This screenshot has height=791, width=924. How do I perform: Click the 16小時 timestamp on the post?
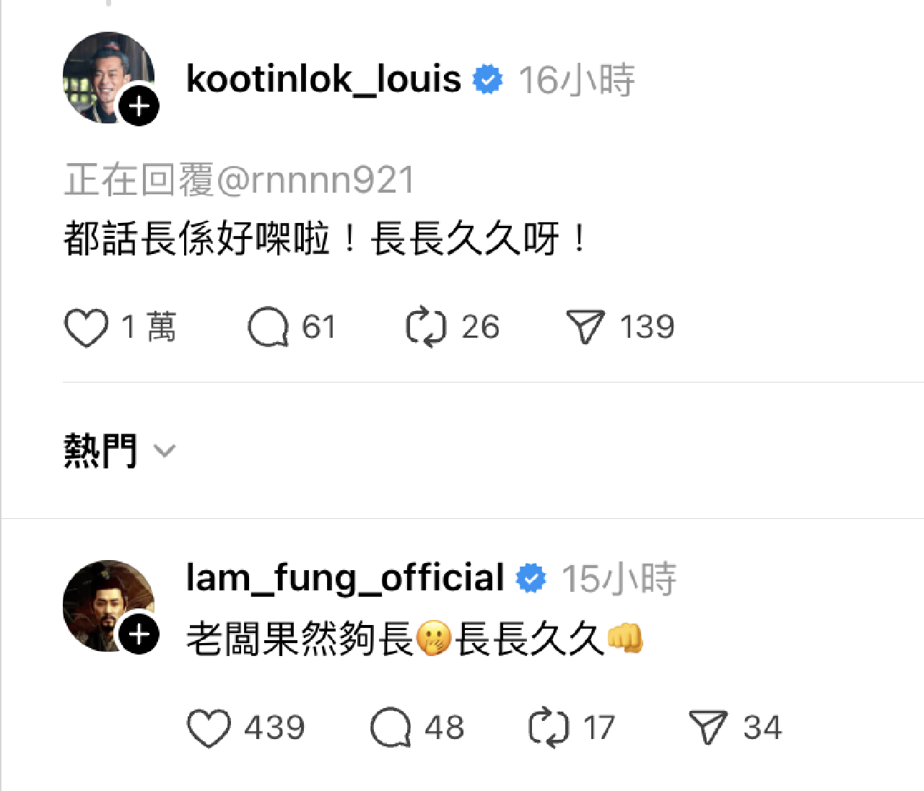(576, 79)
